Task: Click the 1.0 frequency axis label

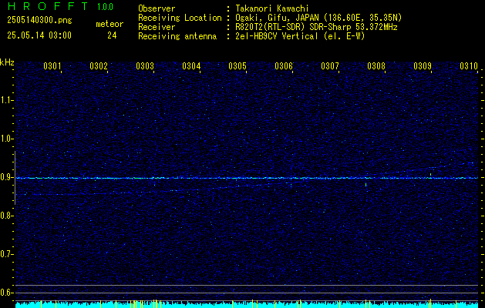Action: point(6,139)
